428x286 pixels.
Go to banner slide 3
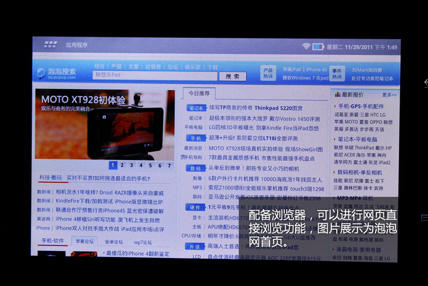pos(131,165)
